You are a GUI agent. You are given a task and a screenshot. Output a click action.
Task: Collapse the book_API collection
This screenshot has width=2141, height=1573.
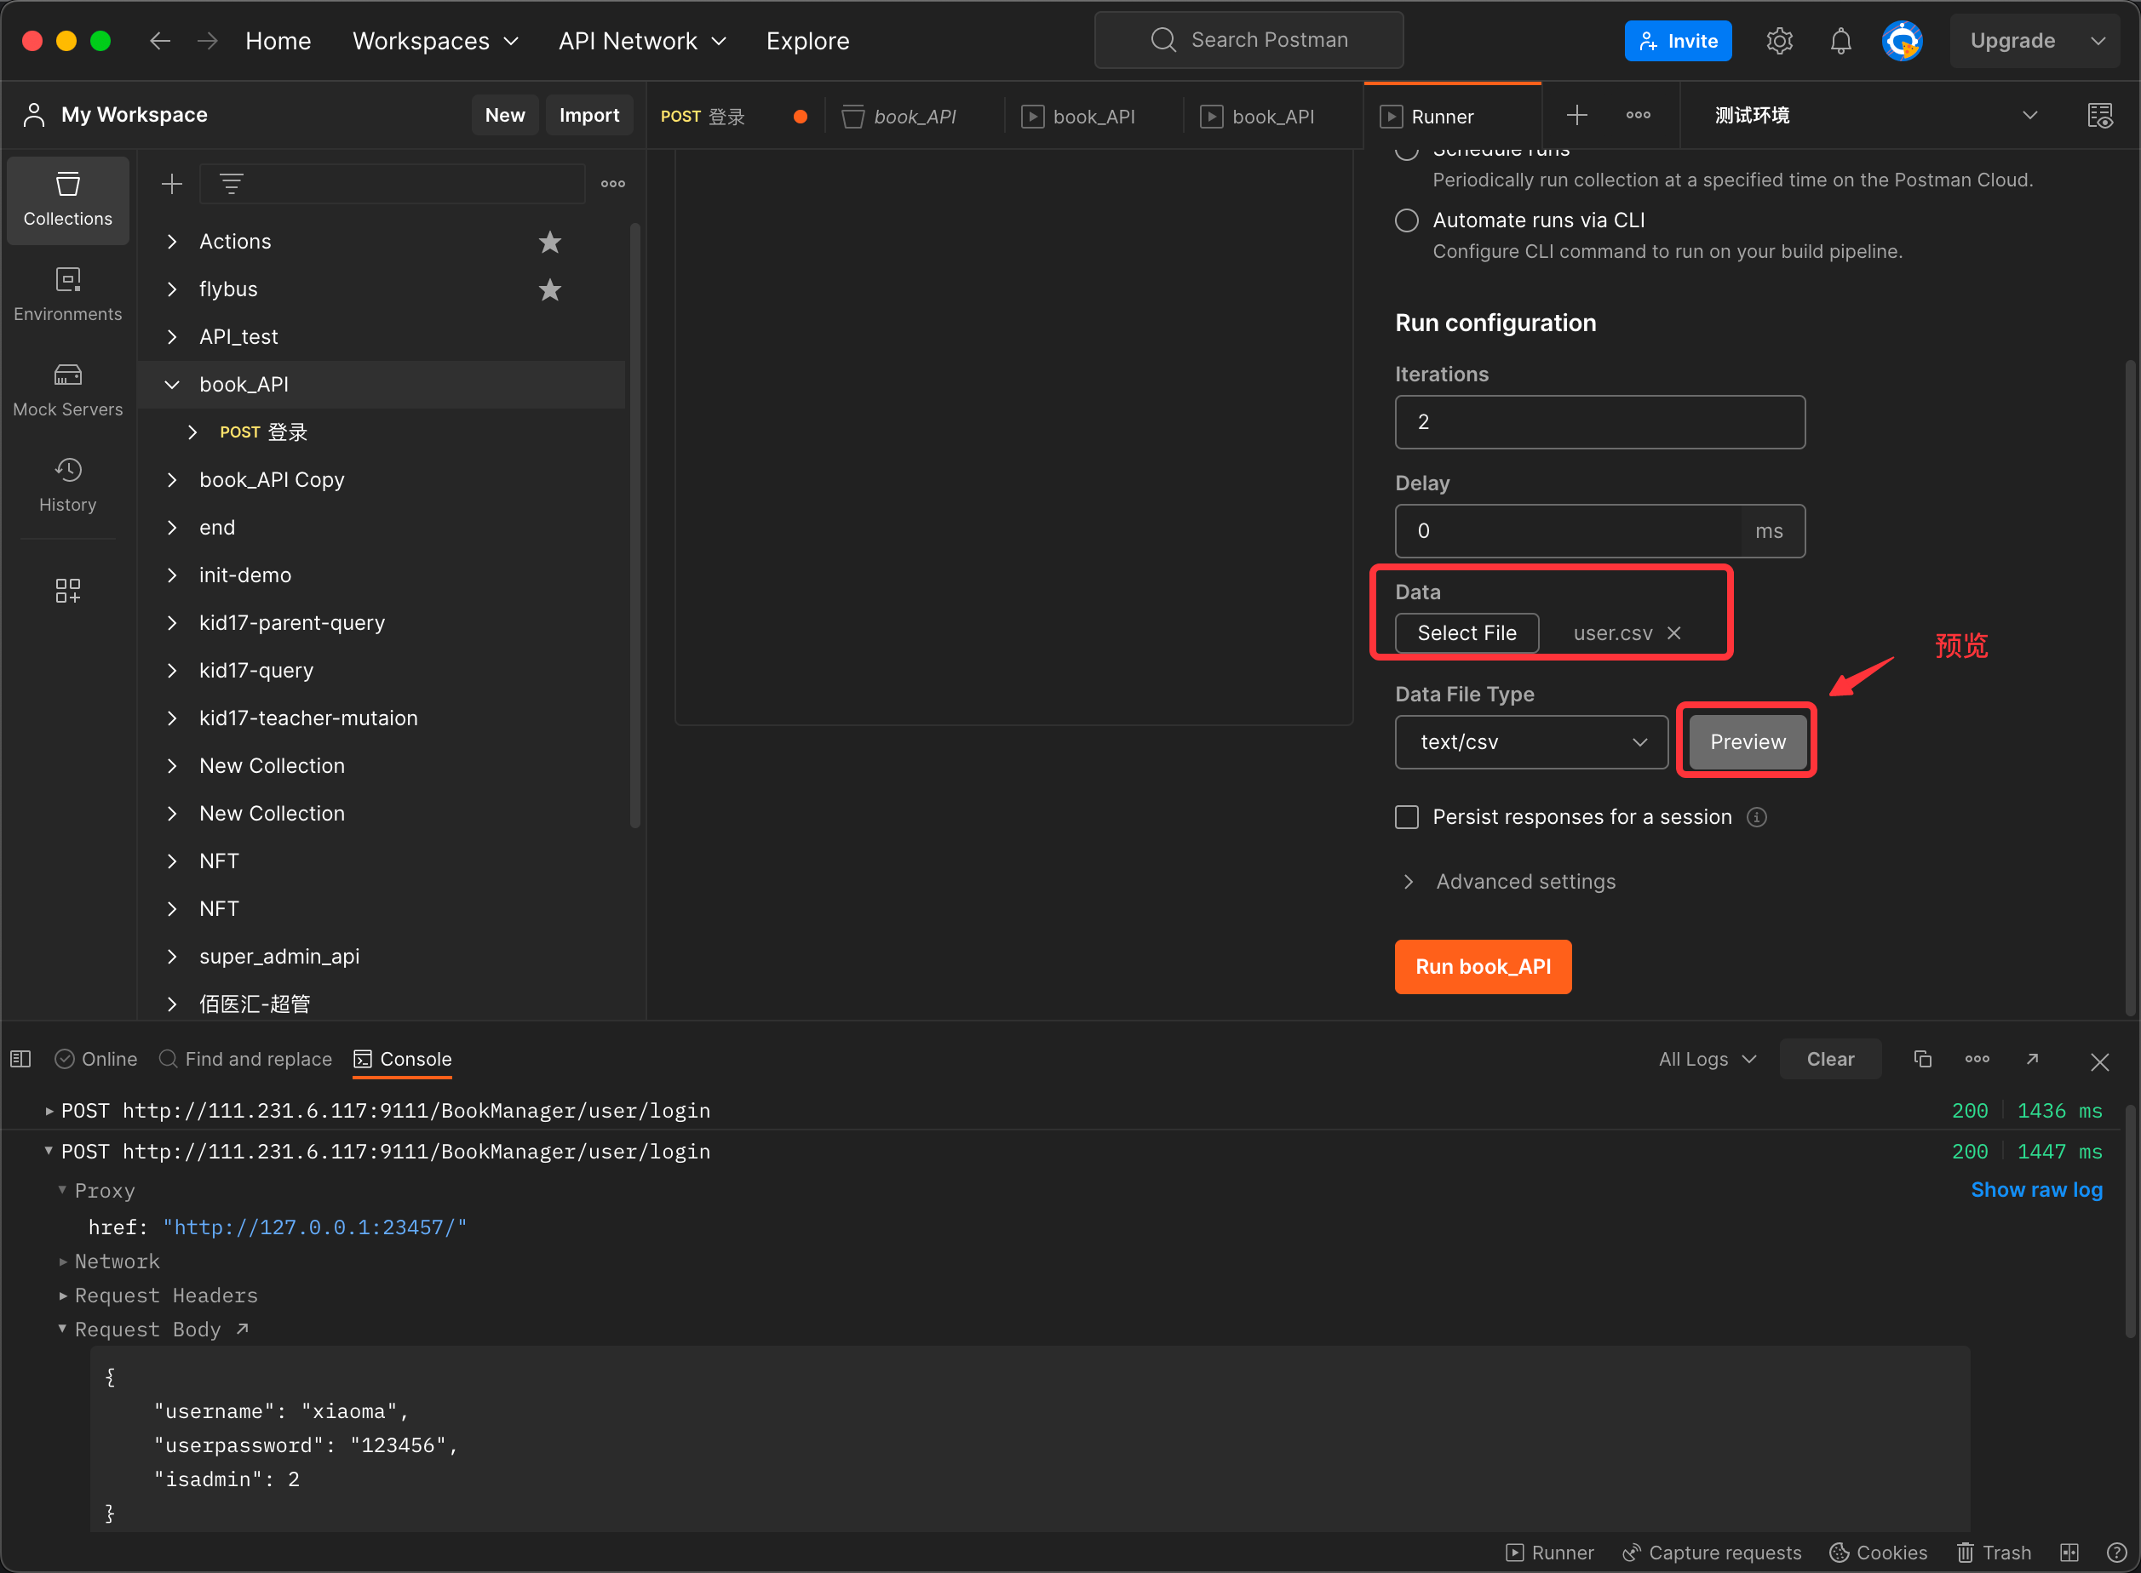click(172, 385)
